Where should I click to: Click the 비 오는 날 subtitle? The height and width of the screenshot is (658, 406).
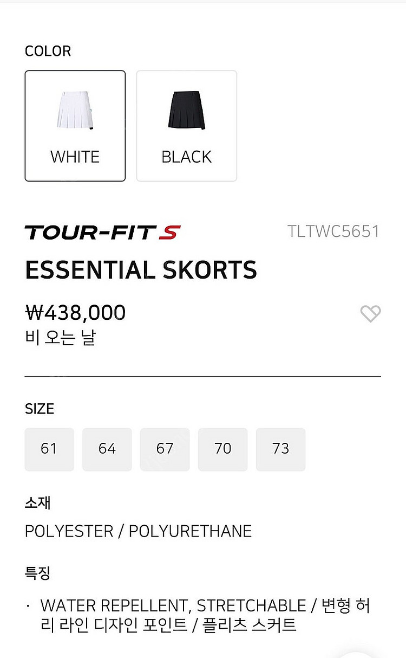[60, 338]
